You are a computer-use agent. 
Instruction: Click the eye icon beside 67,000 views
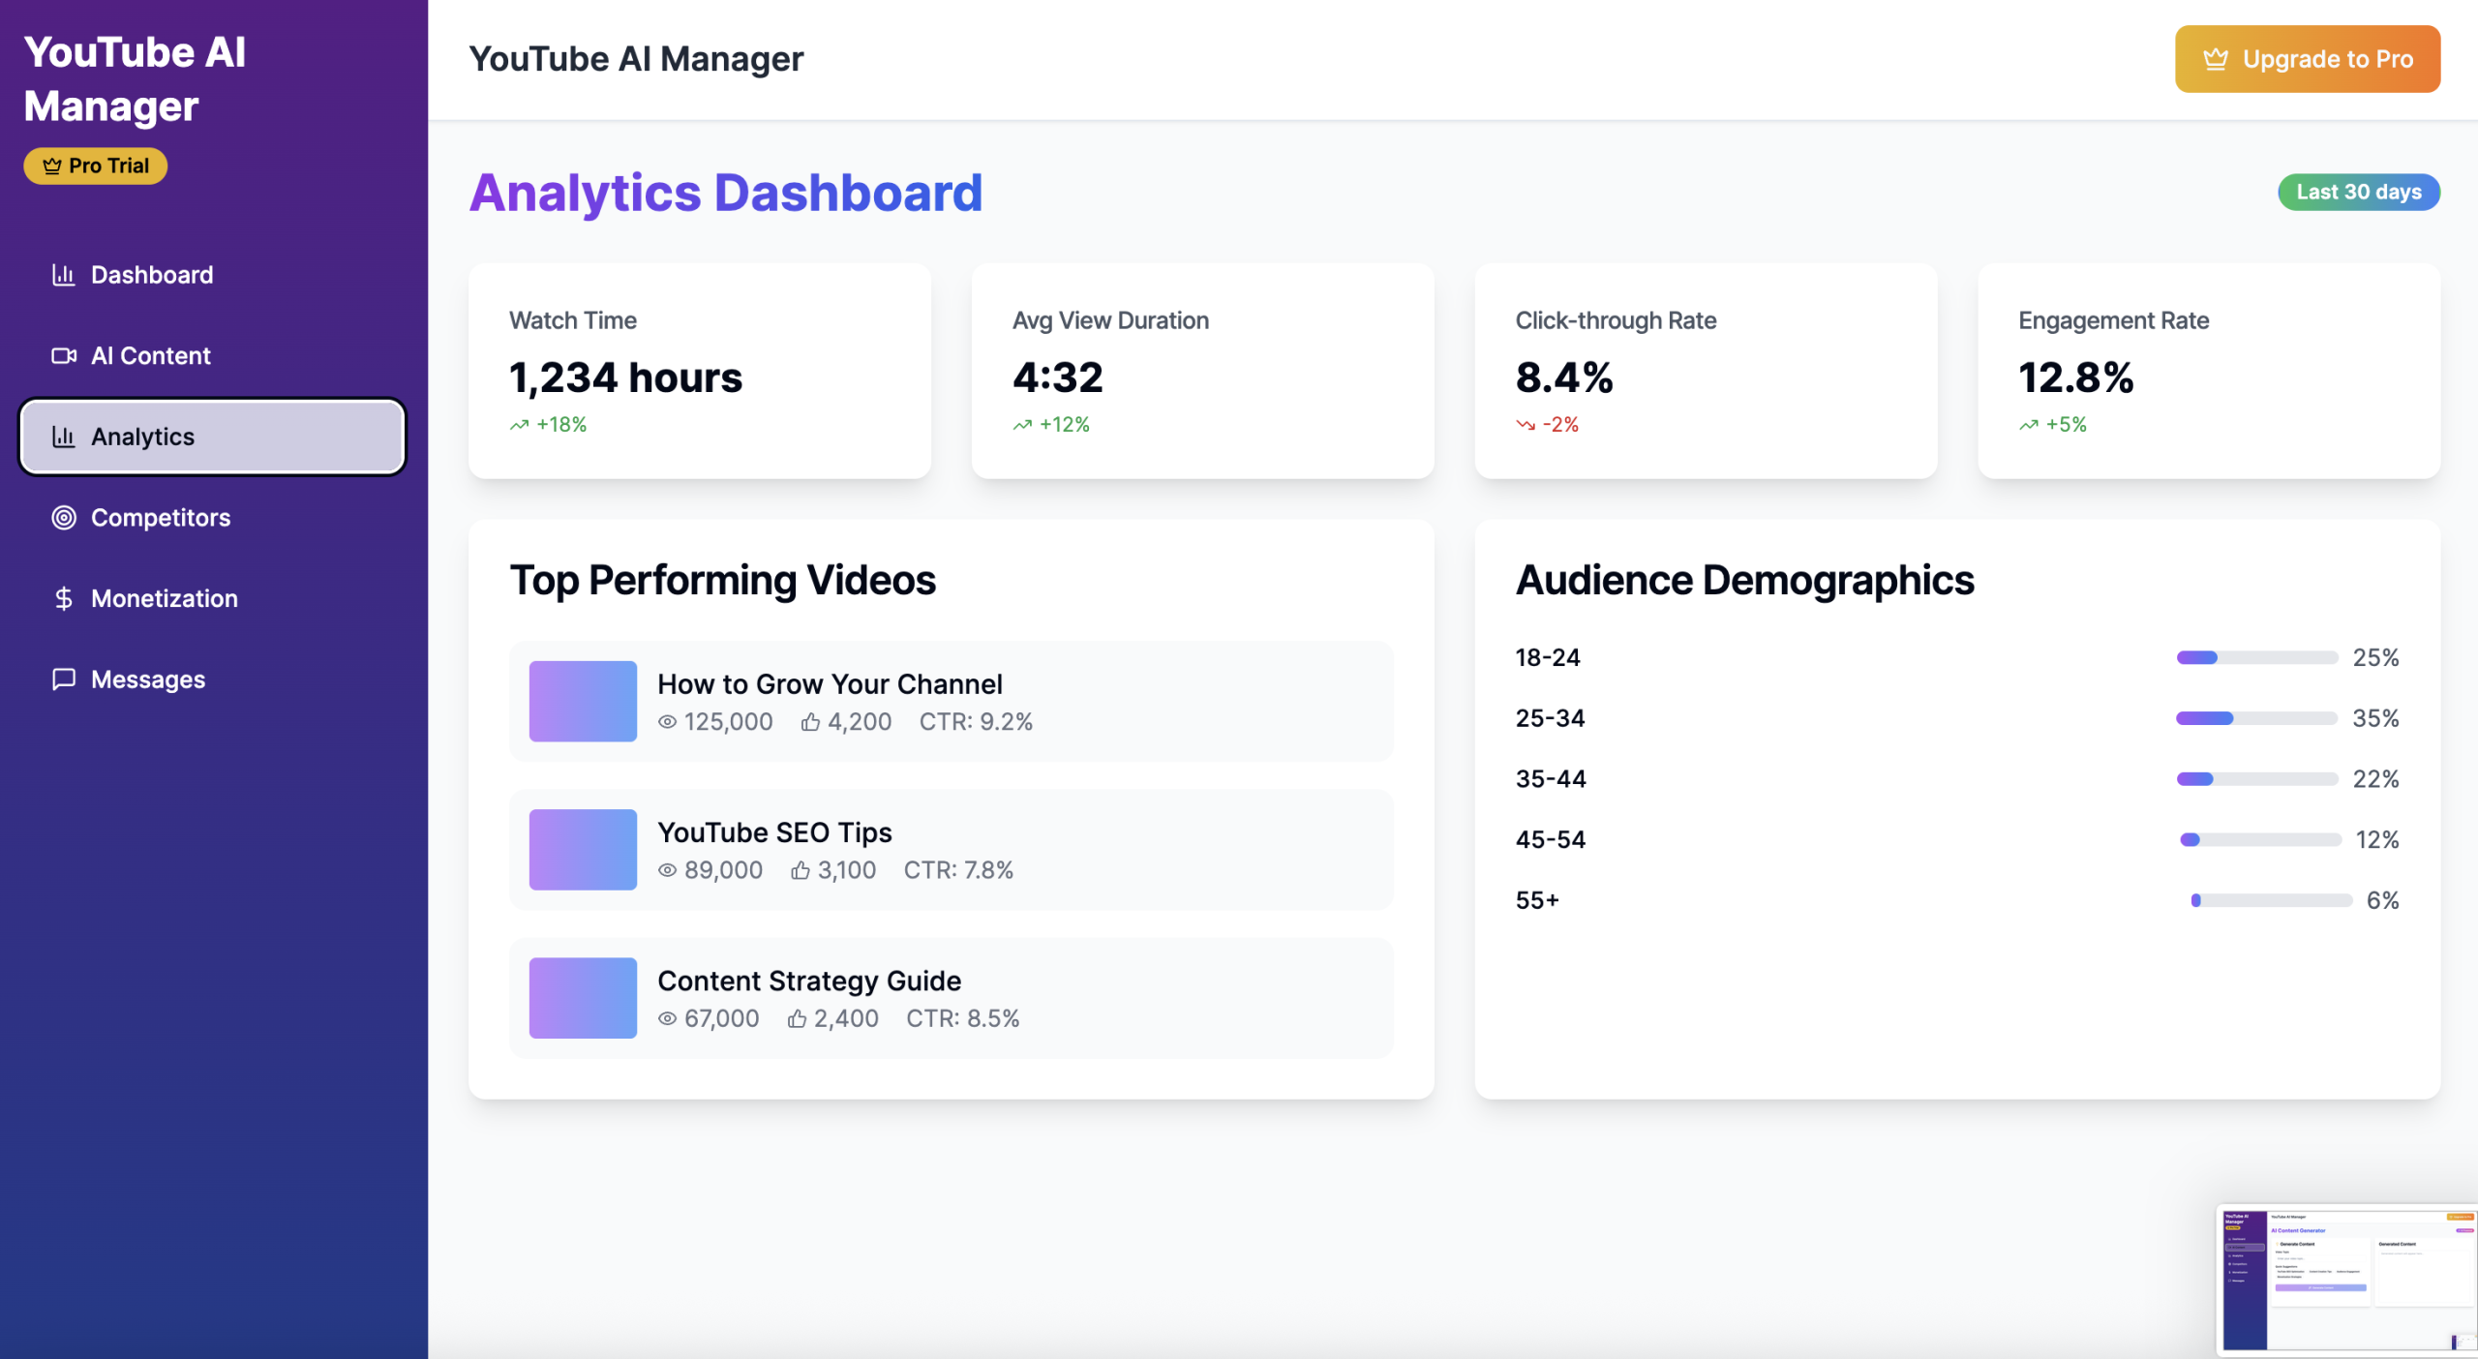[x=667, y=1018]
